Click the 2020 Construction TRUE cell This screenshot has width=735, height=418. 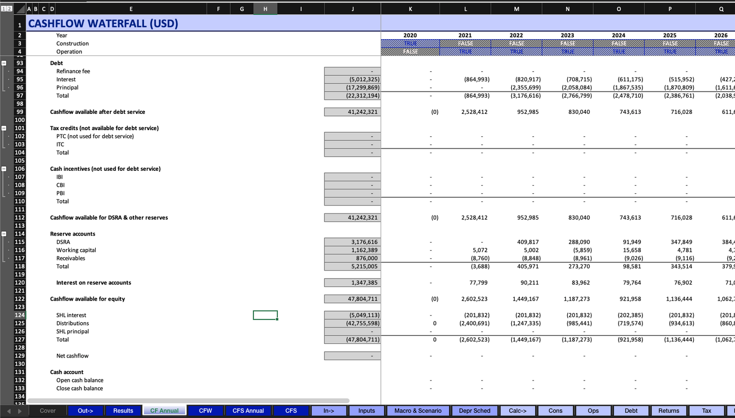(x=410, y=44)
